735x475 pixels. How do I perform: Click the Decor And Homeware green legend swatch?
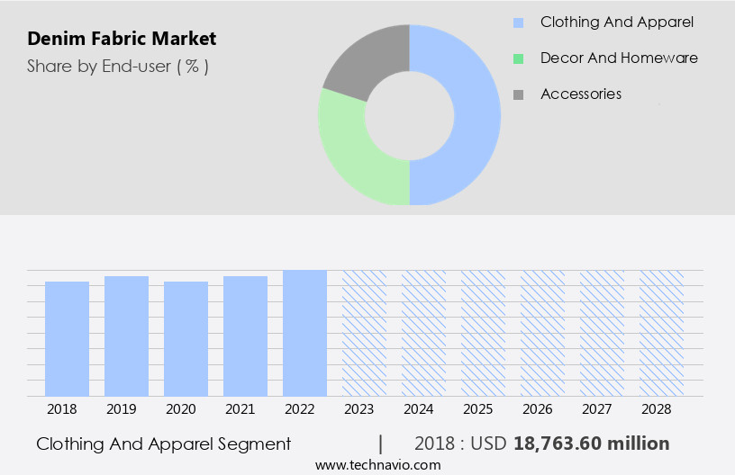tap(518, 58)
